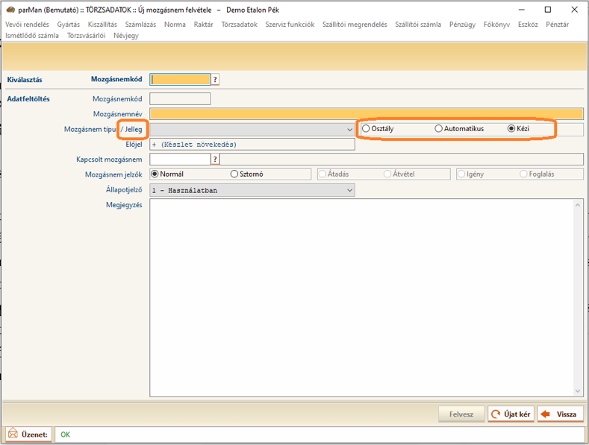Image resolution: width=589 pixels, height=445 pixels.
Task: Open the Szállítói számla menu
Action: tap(418, 25)
